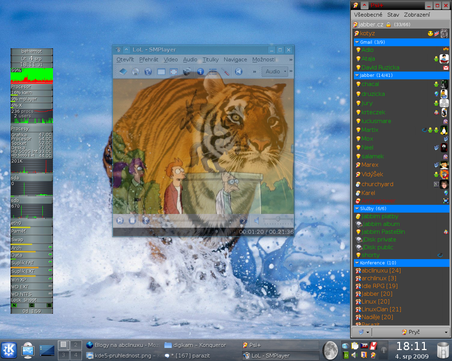
Task: Roll up SMPlayer window with caret button
Action: pyautogui.click(x=126, y=50)
